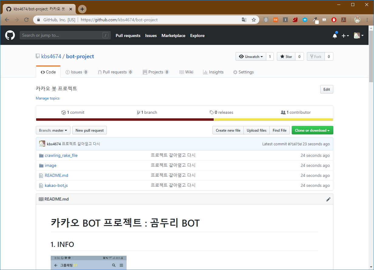Click Upload files
Image resolution: width=374 pixels, height=270 pixels.
click(257, 130)
